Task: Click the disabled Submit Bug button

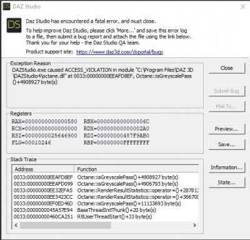Action: pos(227,91)
